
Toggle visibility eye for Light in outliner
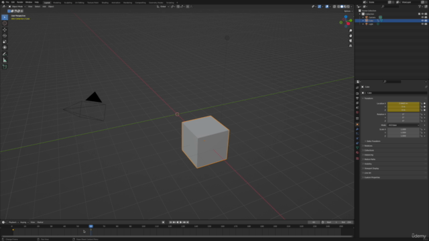coord(422,24)
